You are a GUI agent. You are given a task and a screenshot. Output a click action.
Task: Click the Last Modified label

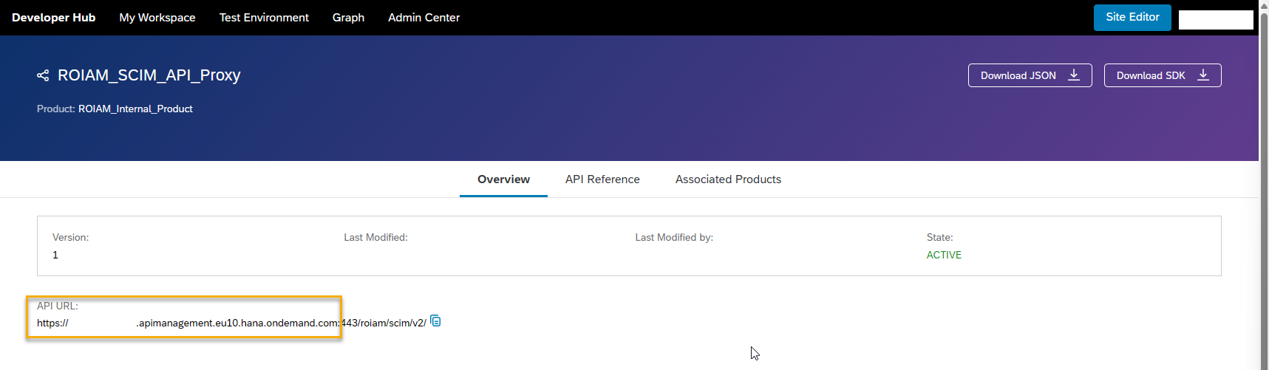pyautogui.click(x=375, y=237)
